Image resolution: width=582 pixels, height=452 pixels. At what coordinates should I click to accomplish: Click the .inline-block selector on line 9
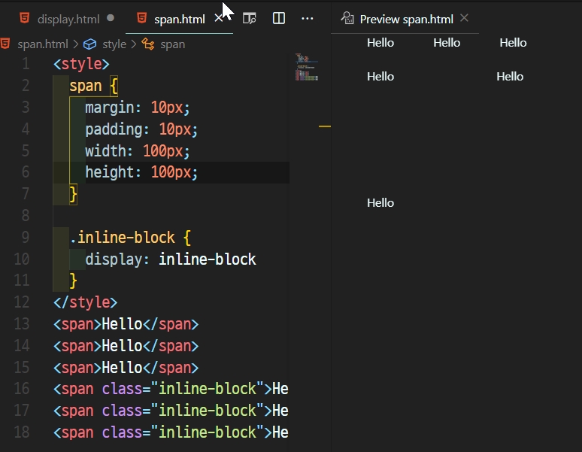pyautogui.click(x=123, y=238)
